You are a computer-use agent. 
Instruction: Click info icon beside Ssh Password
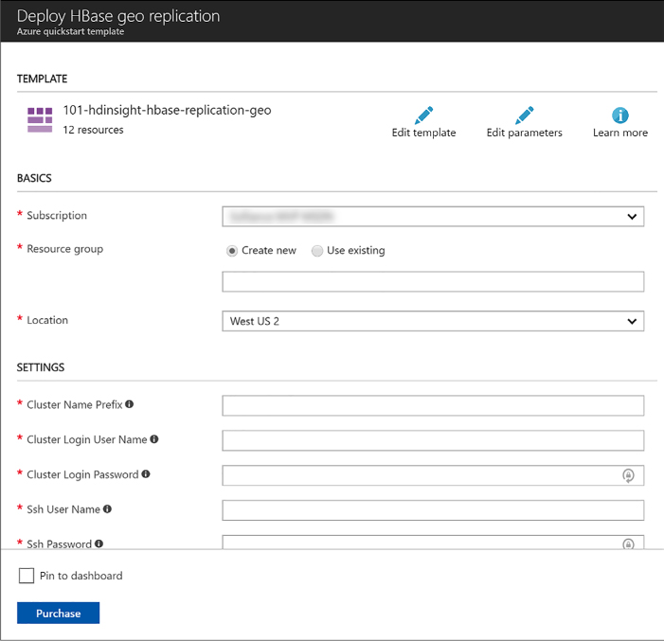99,543
